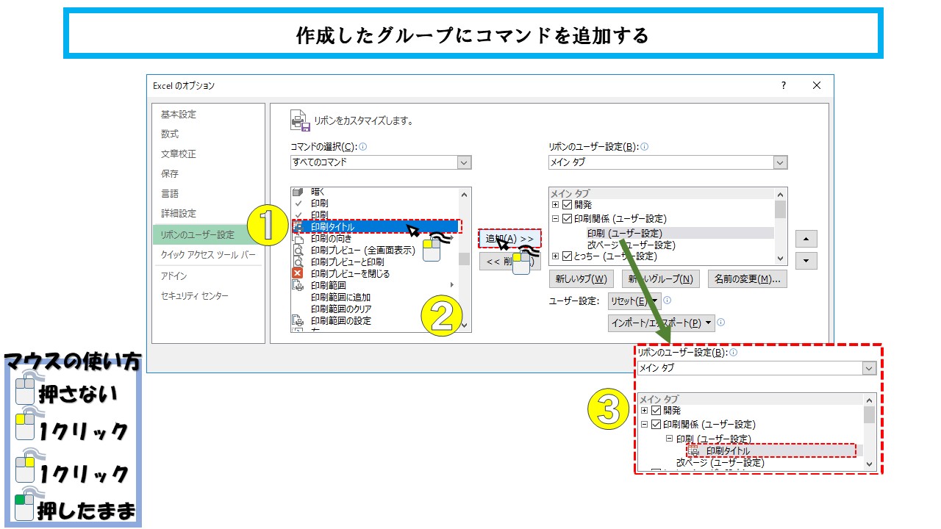Click the 暗く command icon
The image size is (941, 529).
coord(298,192)
